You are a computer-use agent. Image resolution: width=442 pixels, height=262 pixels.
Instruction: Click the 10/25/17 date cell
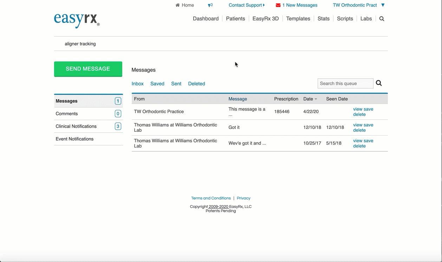pyautogui.click(x=312, y=143)
